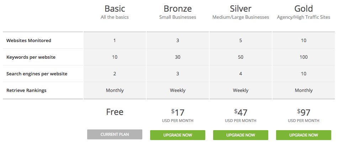Click the Silver plan's 50 keywords cell
This screenshot has height=145, width=338.
point(241,57)
